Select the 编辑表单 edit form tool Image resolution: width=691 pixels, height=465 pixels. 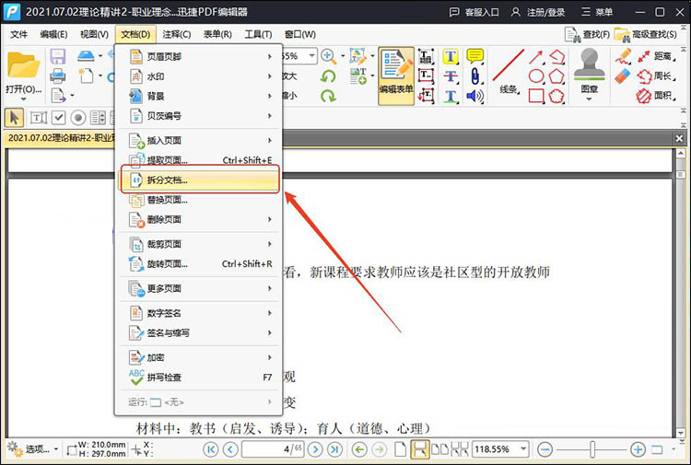(396, 76)
